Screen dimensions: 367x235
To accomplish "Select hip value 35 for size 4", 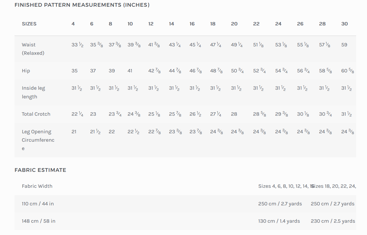I will pyautogui.click(x=74, y=71).
